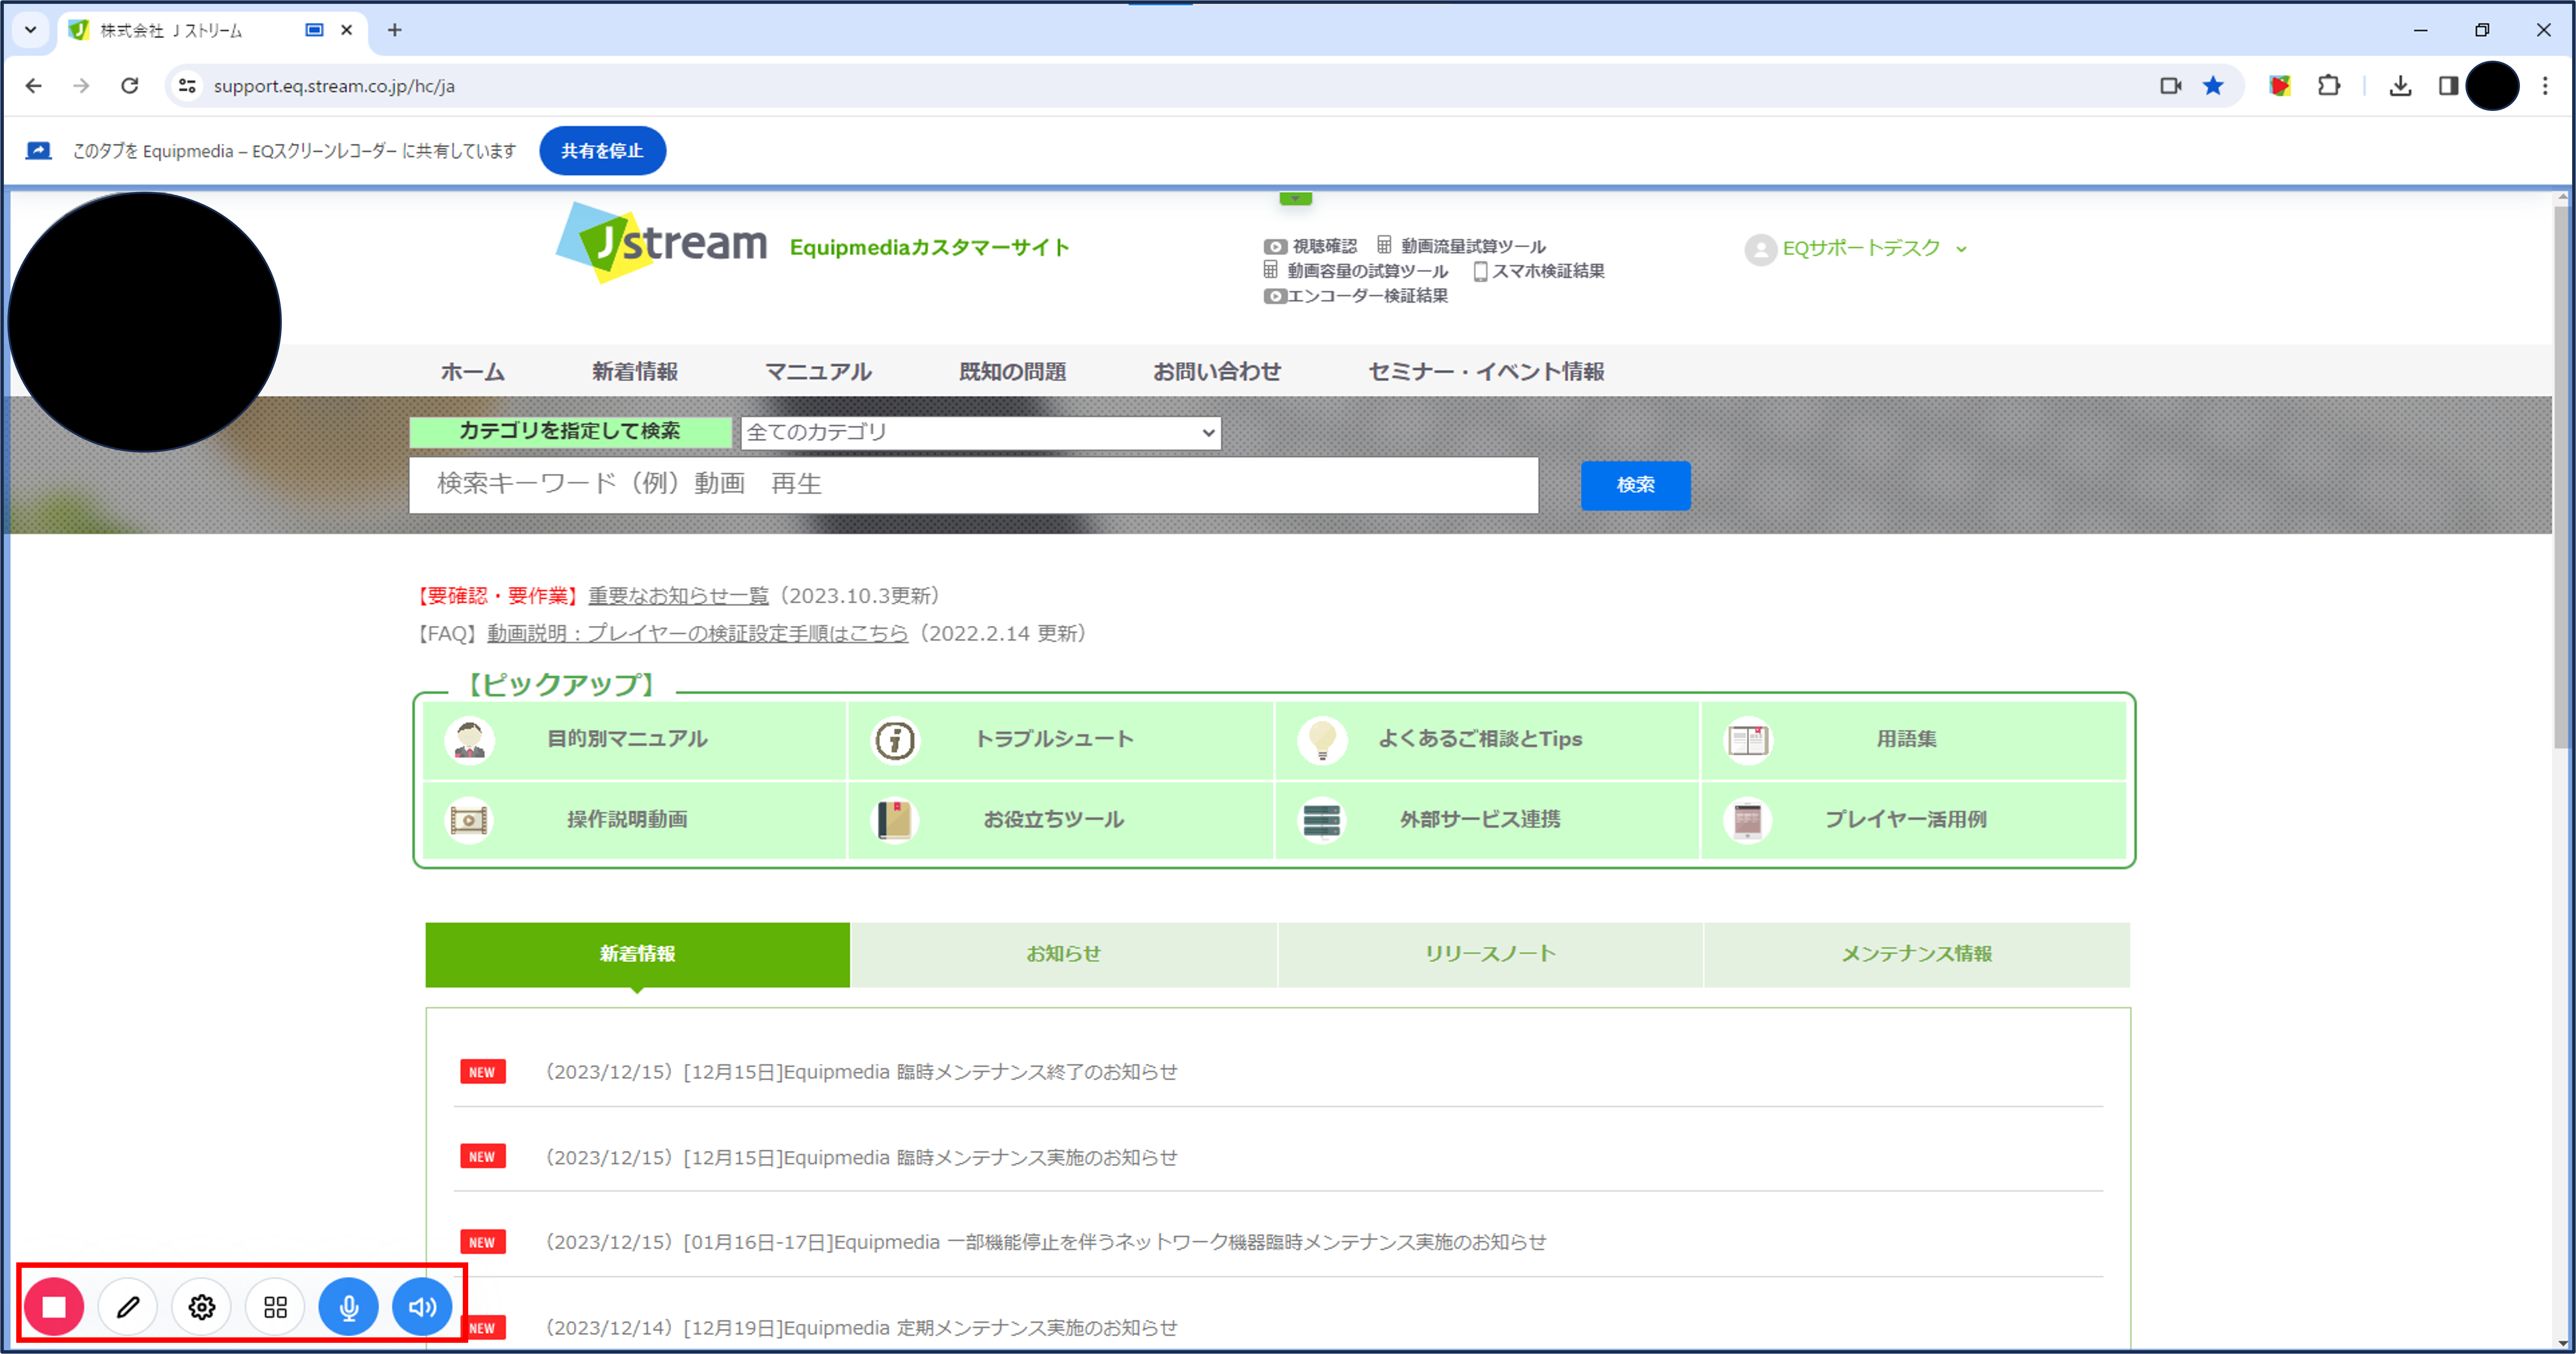This screenshot has height=1354, width=2576.
Task: Open the pen drawing tool
Action: (128, 1307)
